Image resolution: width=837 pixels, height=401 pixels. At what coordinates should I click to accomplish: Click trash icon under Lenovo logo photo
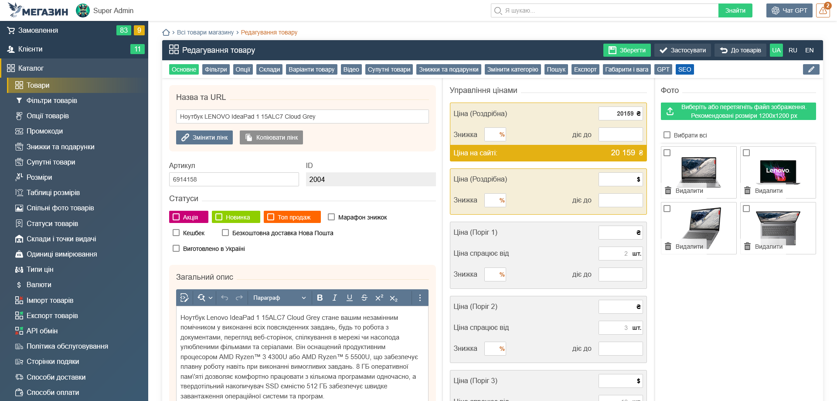coord(747,190)
